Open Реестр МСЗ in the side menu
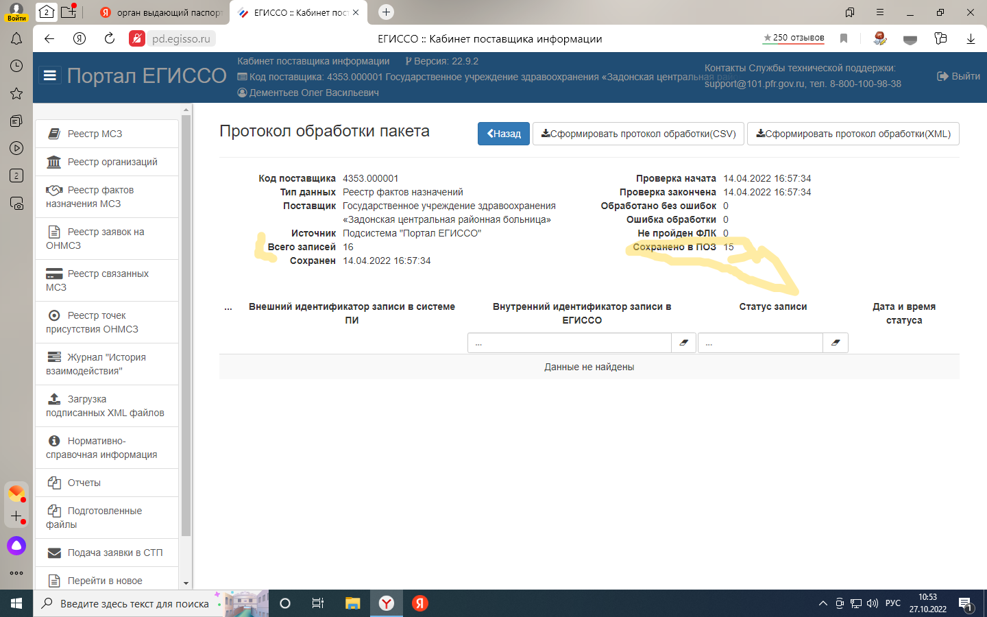 click(x=95, y=134)
